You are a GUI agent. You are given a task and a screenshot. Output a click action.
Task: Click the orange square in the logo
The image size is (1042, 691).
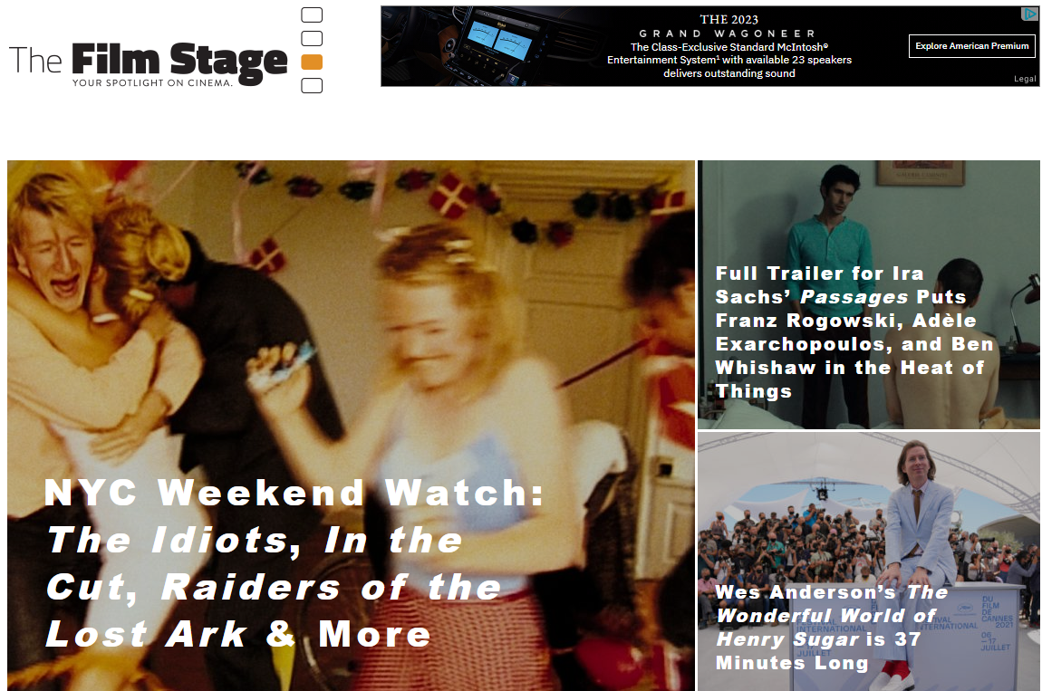(x=312, y=62)
